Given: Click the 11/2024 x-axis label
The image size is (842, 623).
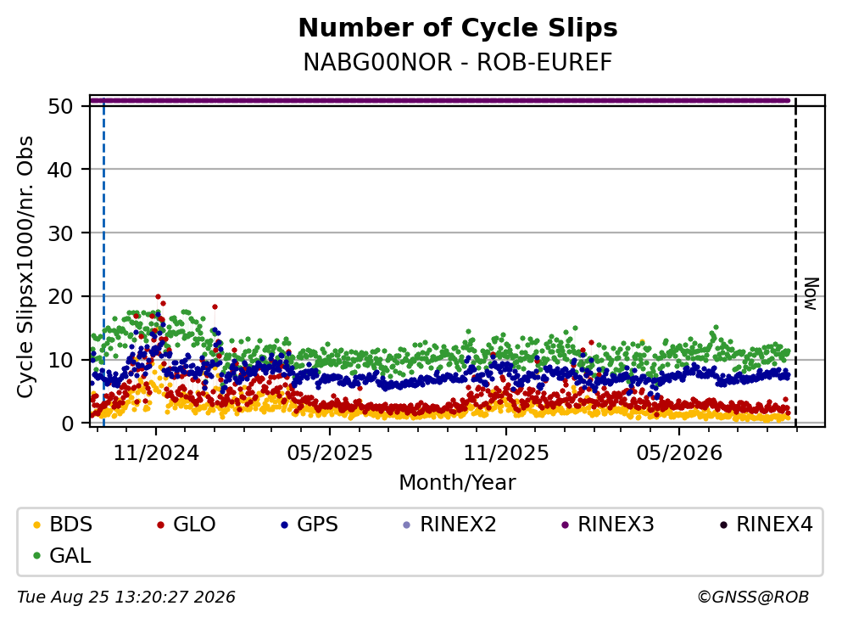Looking at the screenshot, I should coord(156,453).
